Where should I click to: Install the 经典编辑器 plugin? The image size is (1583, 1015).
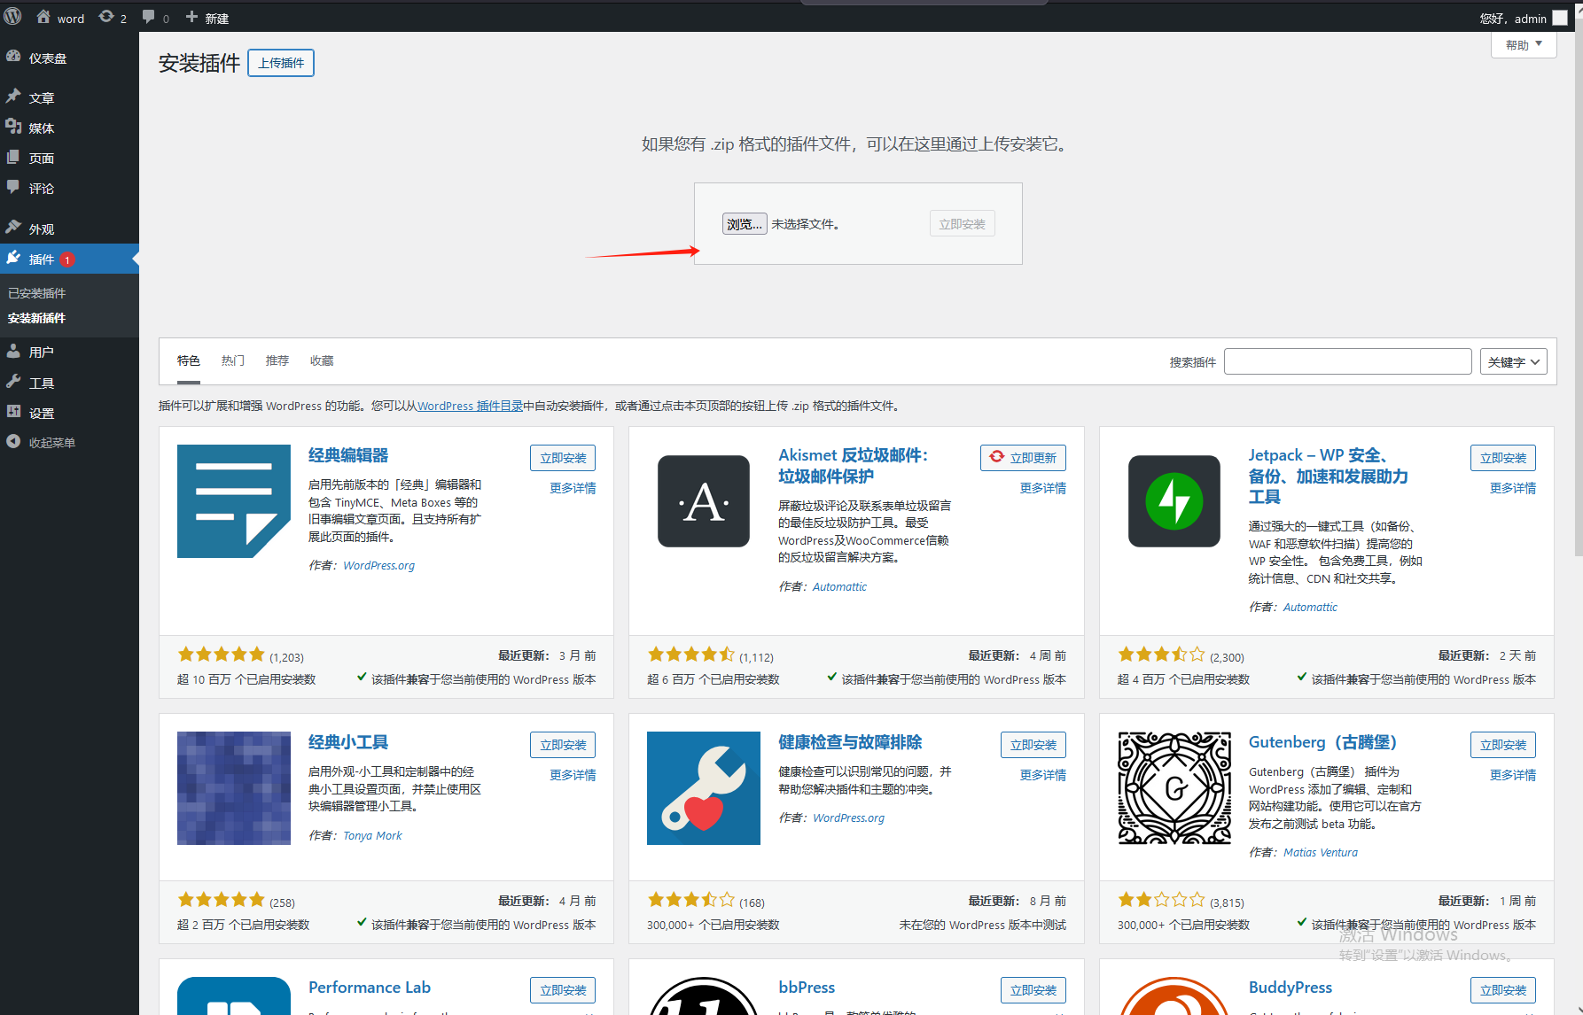(563, 458)
